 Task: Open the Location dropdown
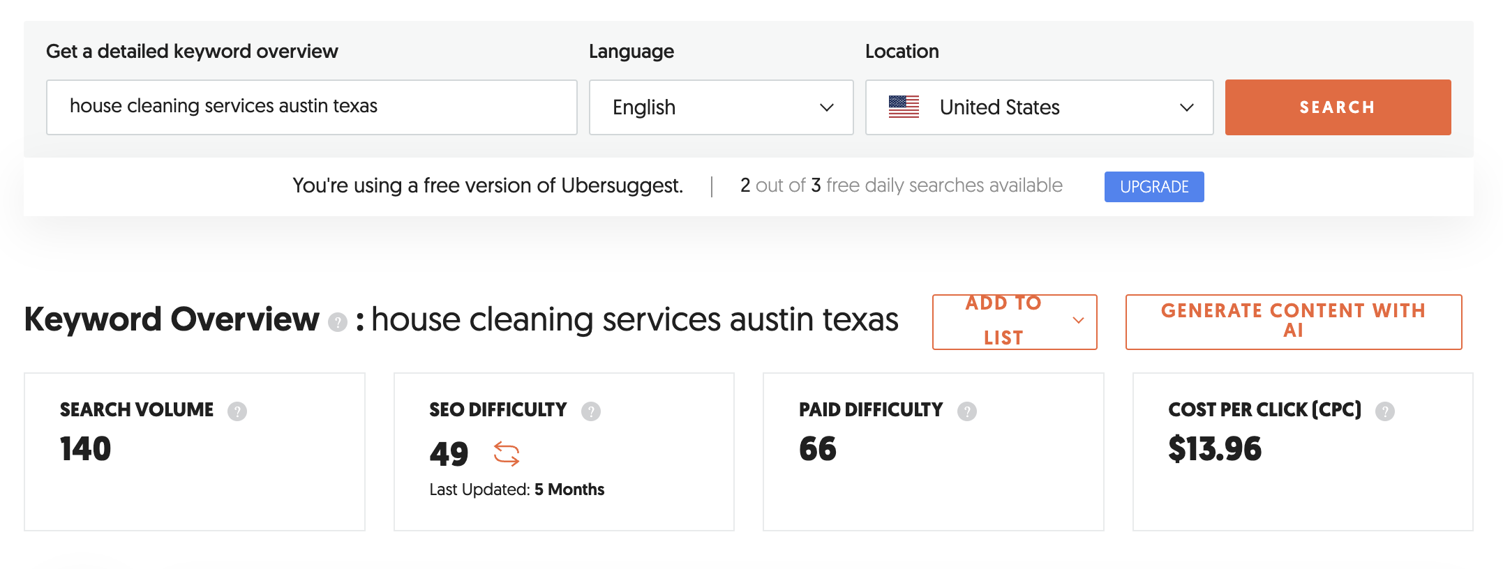click(1039, 107)
